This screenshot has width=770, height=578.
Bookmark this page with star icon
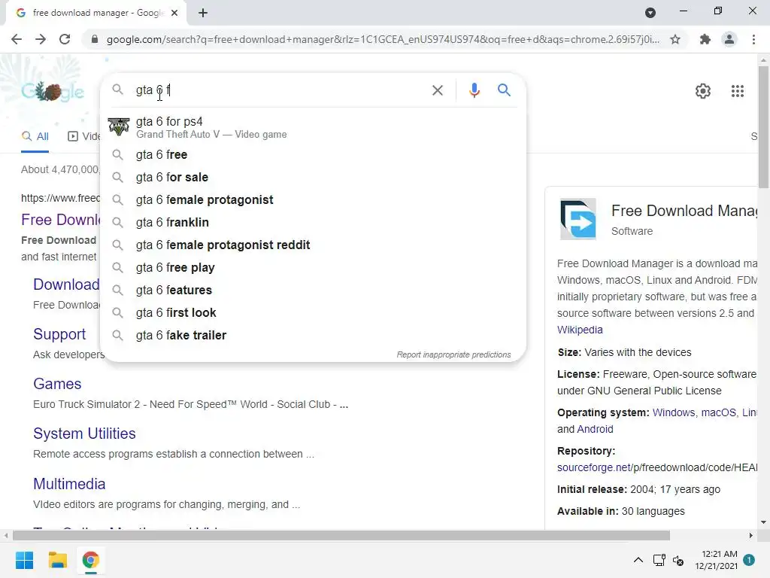coord(675,39)
